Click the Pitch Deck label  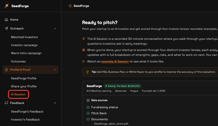point(99,113)
